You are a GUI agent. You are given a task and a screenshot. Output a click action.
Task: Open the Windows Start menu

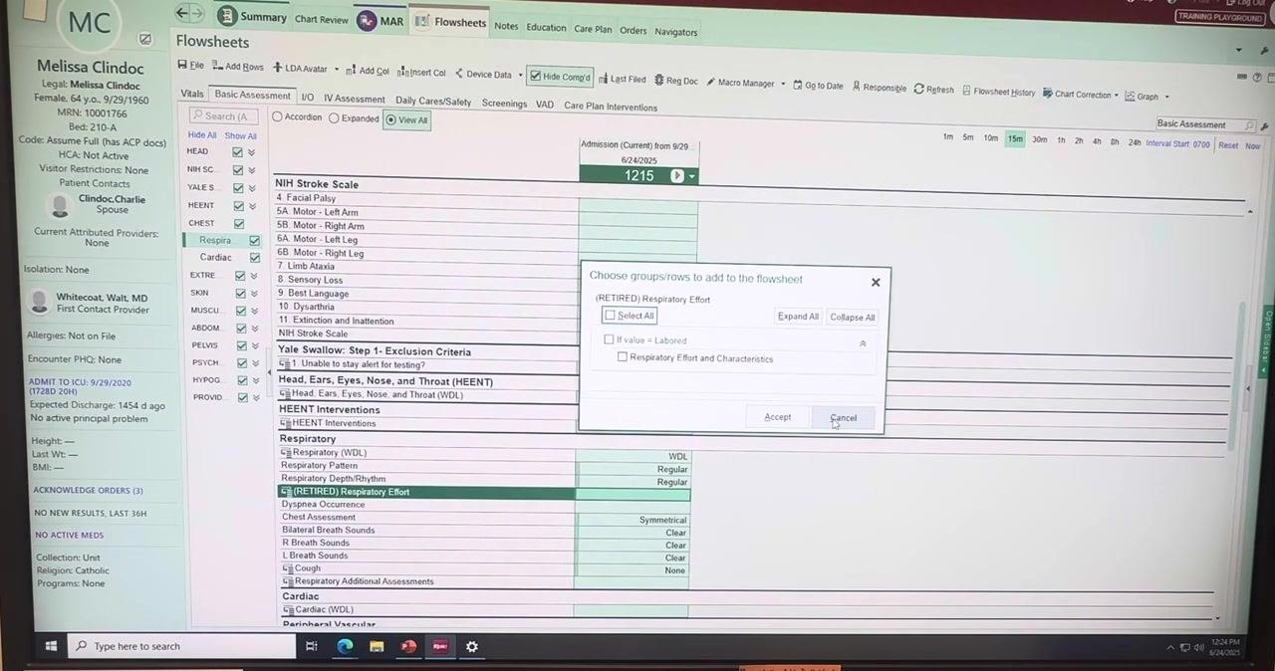51,646
